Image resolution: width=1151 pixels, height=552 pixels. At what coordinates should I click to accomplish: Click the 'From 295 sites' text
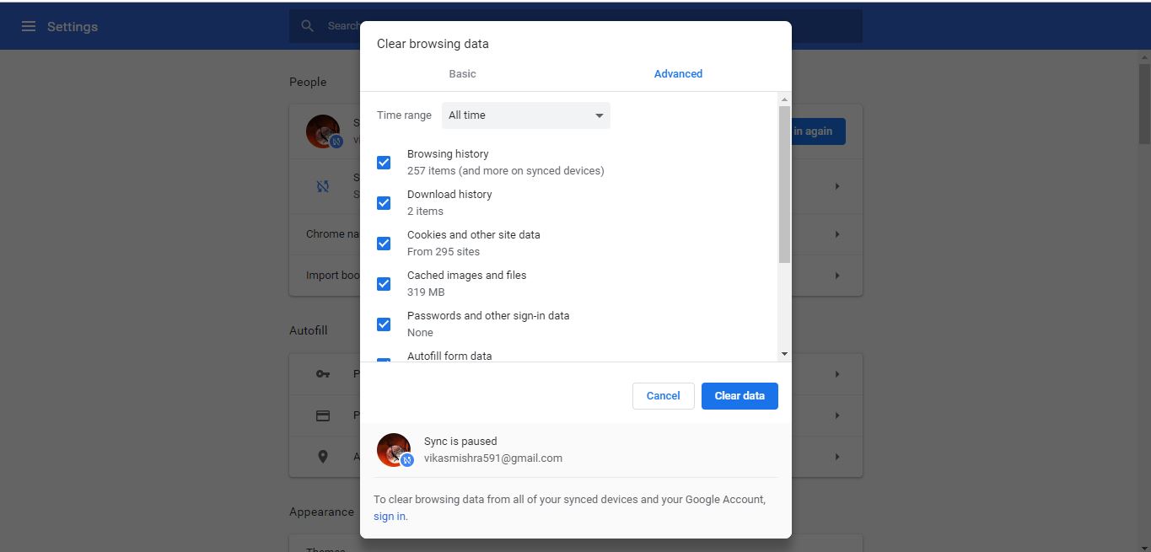(x=444, y=252)
